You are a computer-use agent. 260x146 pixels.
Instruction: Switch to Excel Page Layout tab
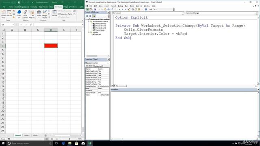tap(25, 7)
